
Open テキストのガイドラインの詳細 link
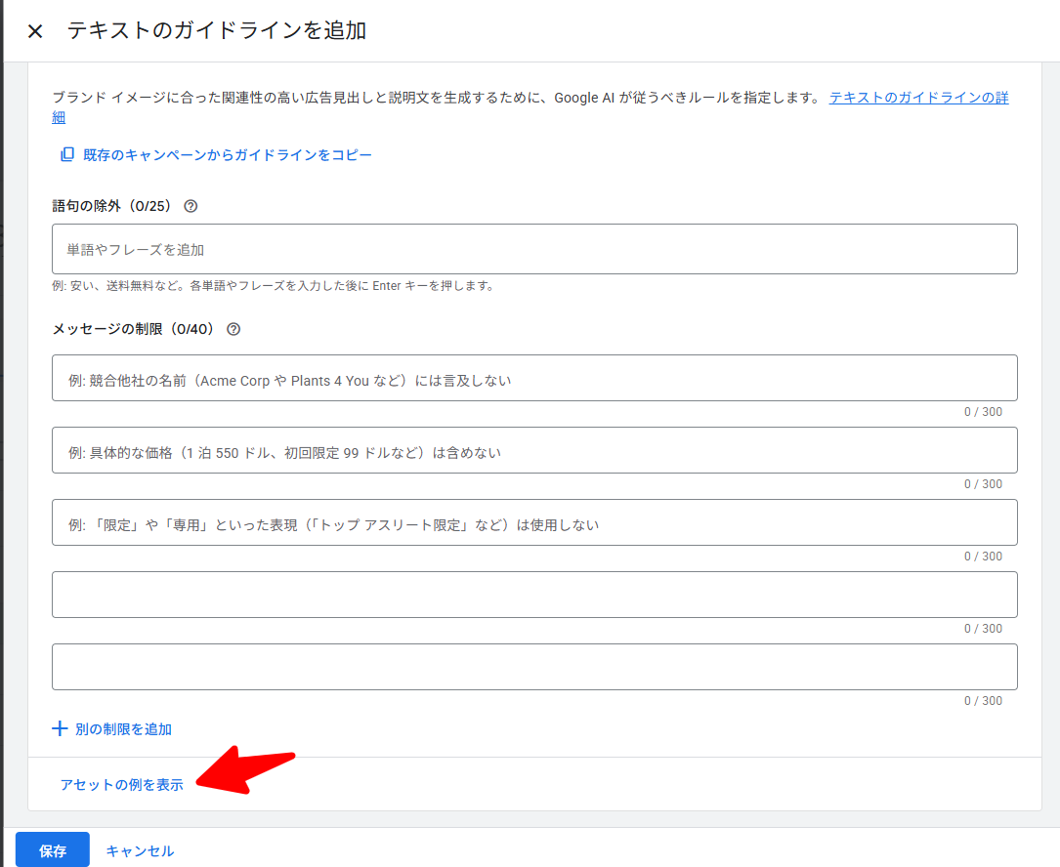click(918, 98)
